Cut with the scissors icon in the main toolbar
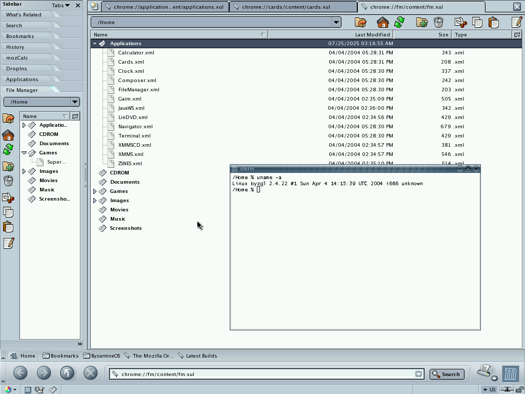 coord(461,23)
